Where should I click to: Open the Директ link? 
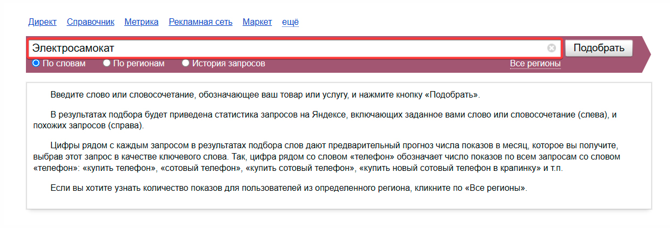42,22
